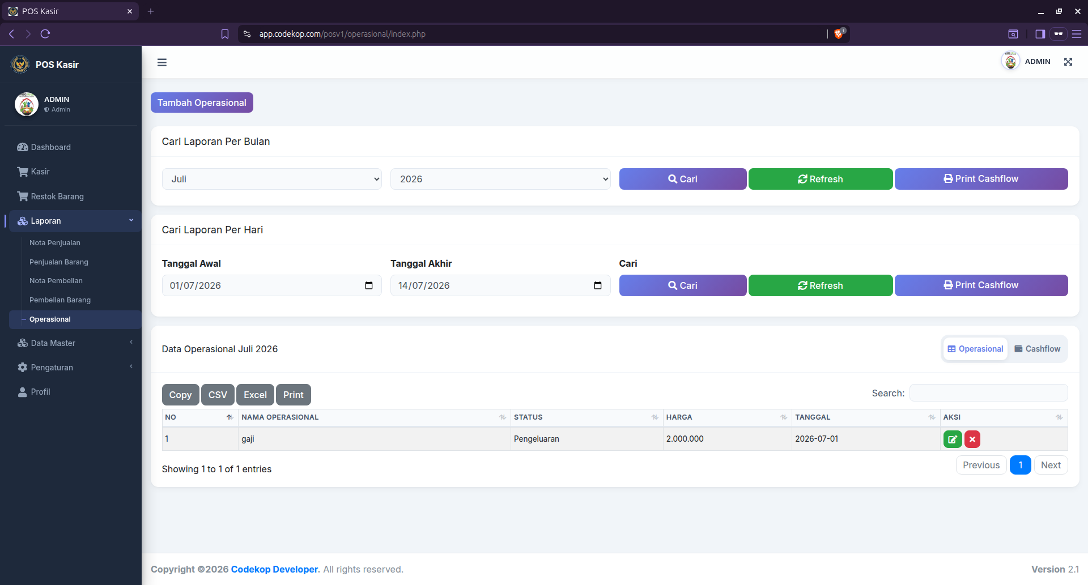
Task: Copy table data with Copy button
Action: (180, 395)
